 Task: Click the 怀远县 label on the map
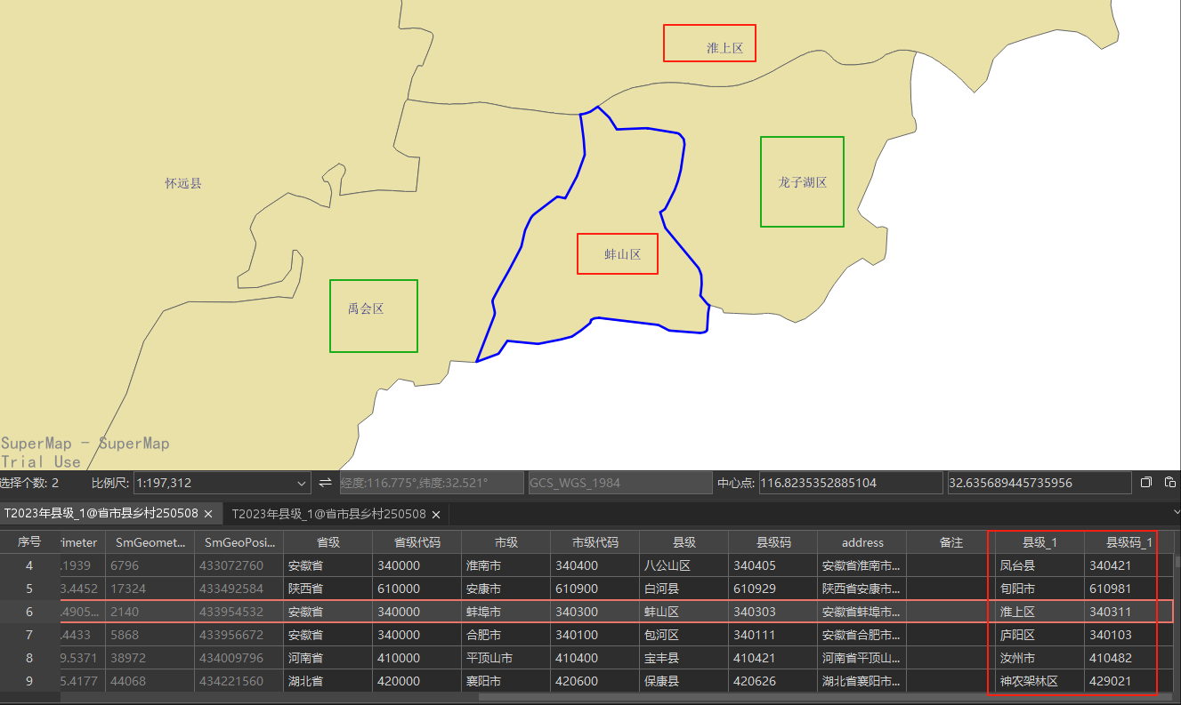tap(183, 183)
